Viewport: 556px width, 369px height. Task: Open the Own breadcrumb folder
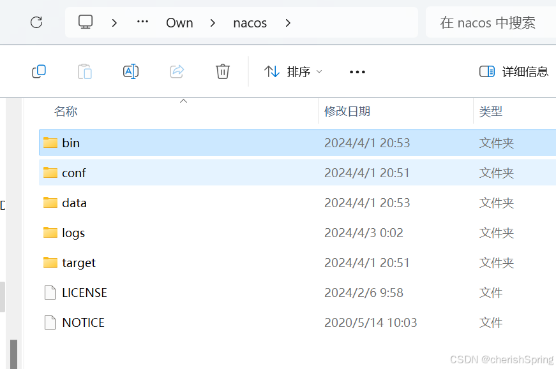(179, 23)
